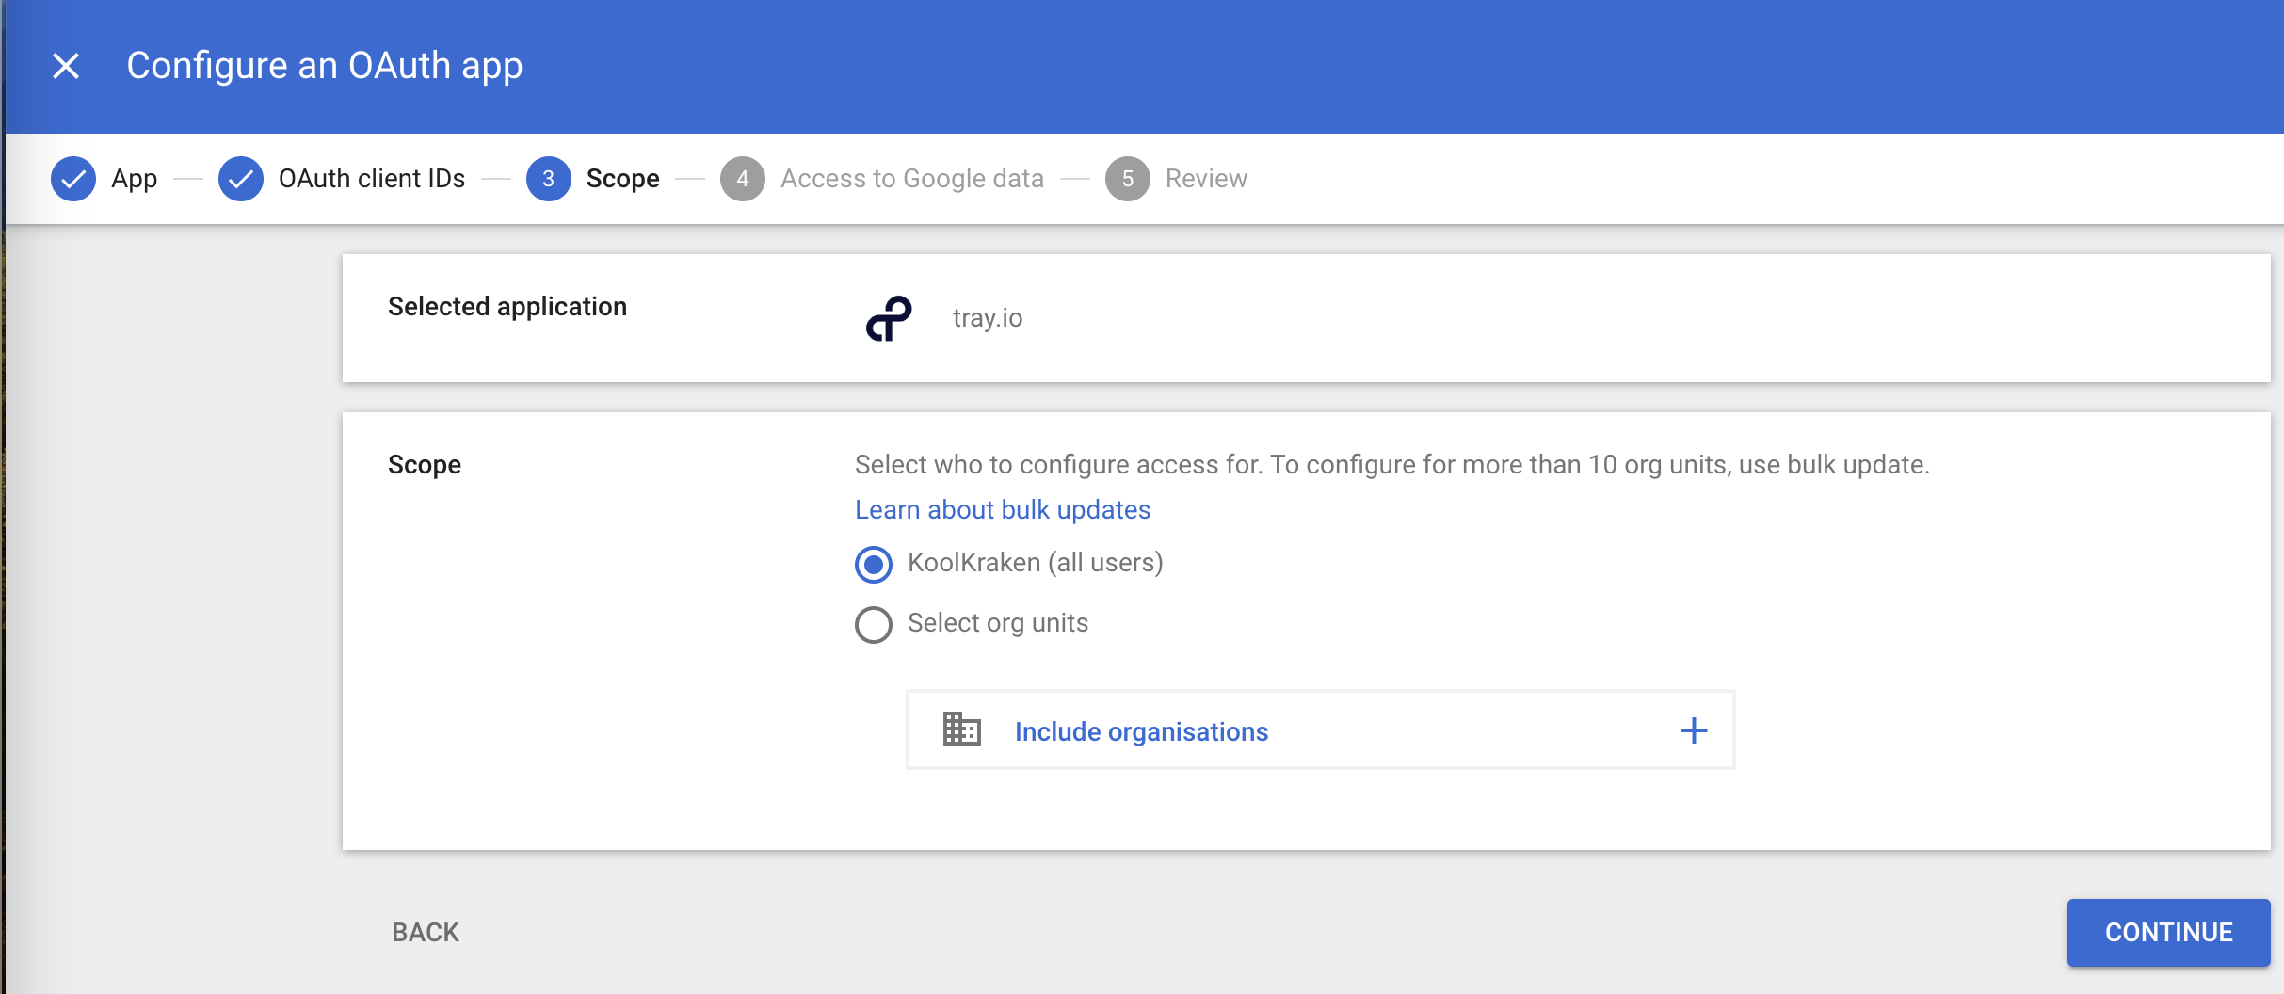Click the Scope step in the progress stepper

pyautogui.click(x=622, y=178)
